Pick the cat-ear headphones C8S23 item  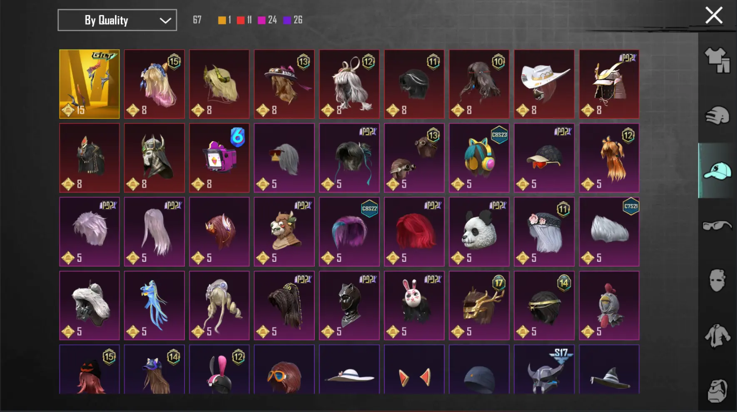coord(479,158)
